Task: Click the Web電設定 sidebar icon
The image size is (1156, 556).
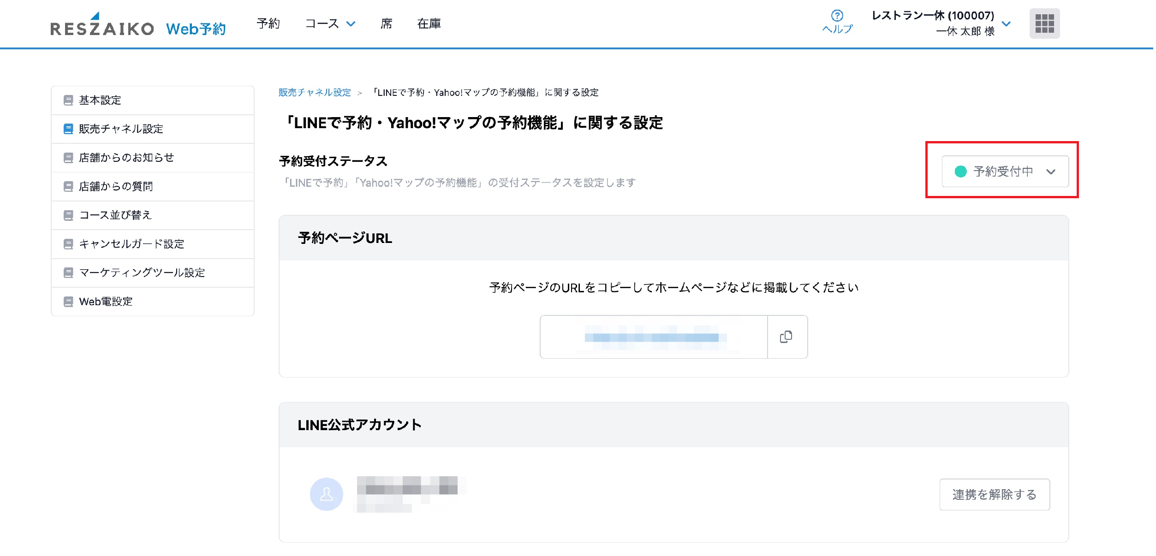Action: pos(68,302)
